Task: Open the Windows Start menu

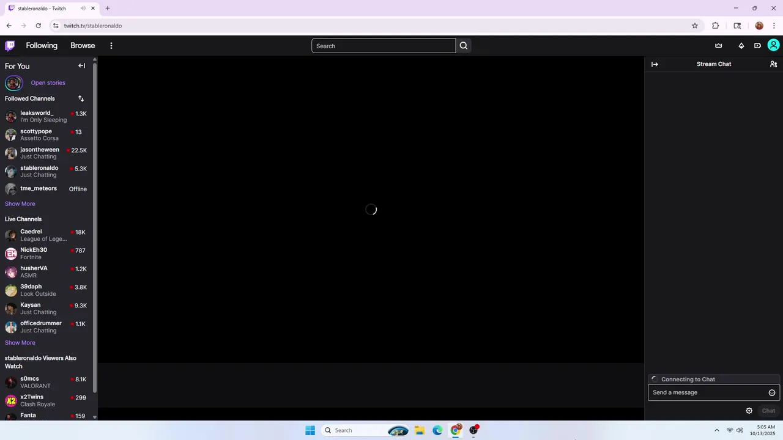Action: [310, 430]
